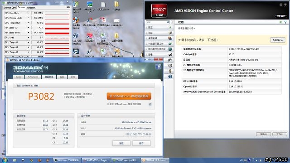Click the search input field in Control Center
Image resolution: width=290 pixels, height=163 pixels.
(156, 22)
